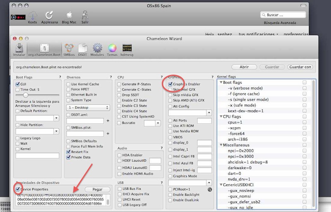
Task: Toggle Device Properties checkbox
Action: point(17,189)
